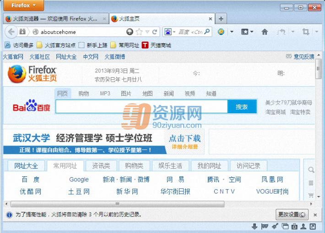Switch to 网址大全 tab
325x233 pixels.
click(x=26, y=166)
